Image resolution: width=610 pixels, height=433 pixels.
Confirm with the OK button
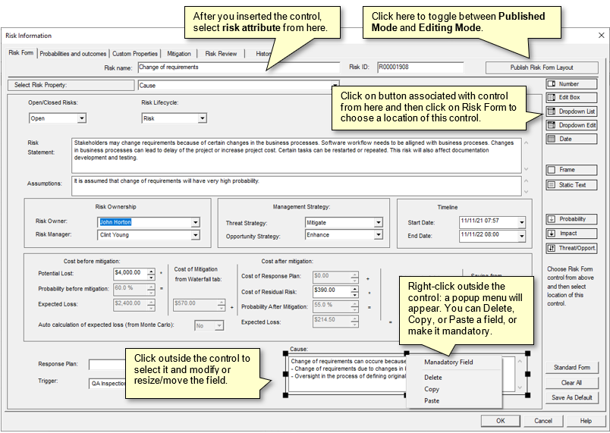click(x=500, y=421)
